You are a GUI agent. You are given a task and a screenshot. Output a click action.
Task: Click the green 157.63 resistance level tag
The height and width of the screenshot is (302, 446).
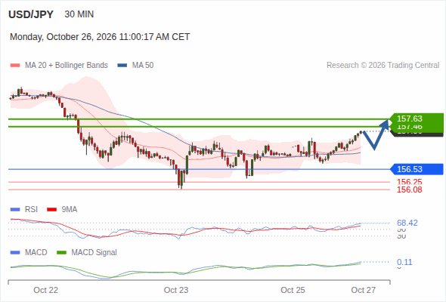click(x=417, y=119)
